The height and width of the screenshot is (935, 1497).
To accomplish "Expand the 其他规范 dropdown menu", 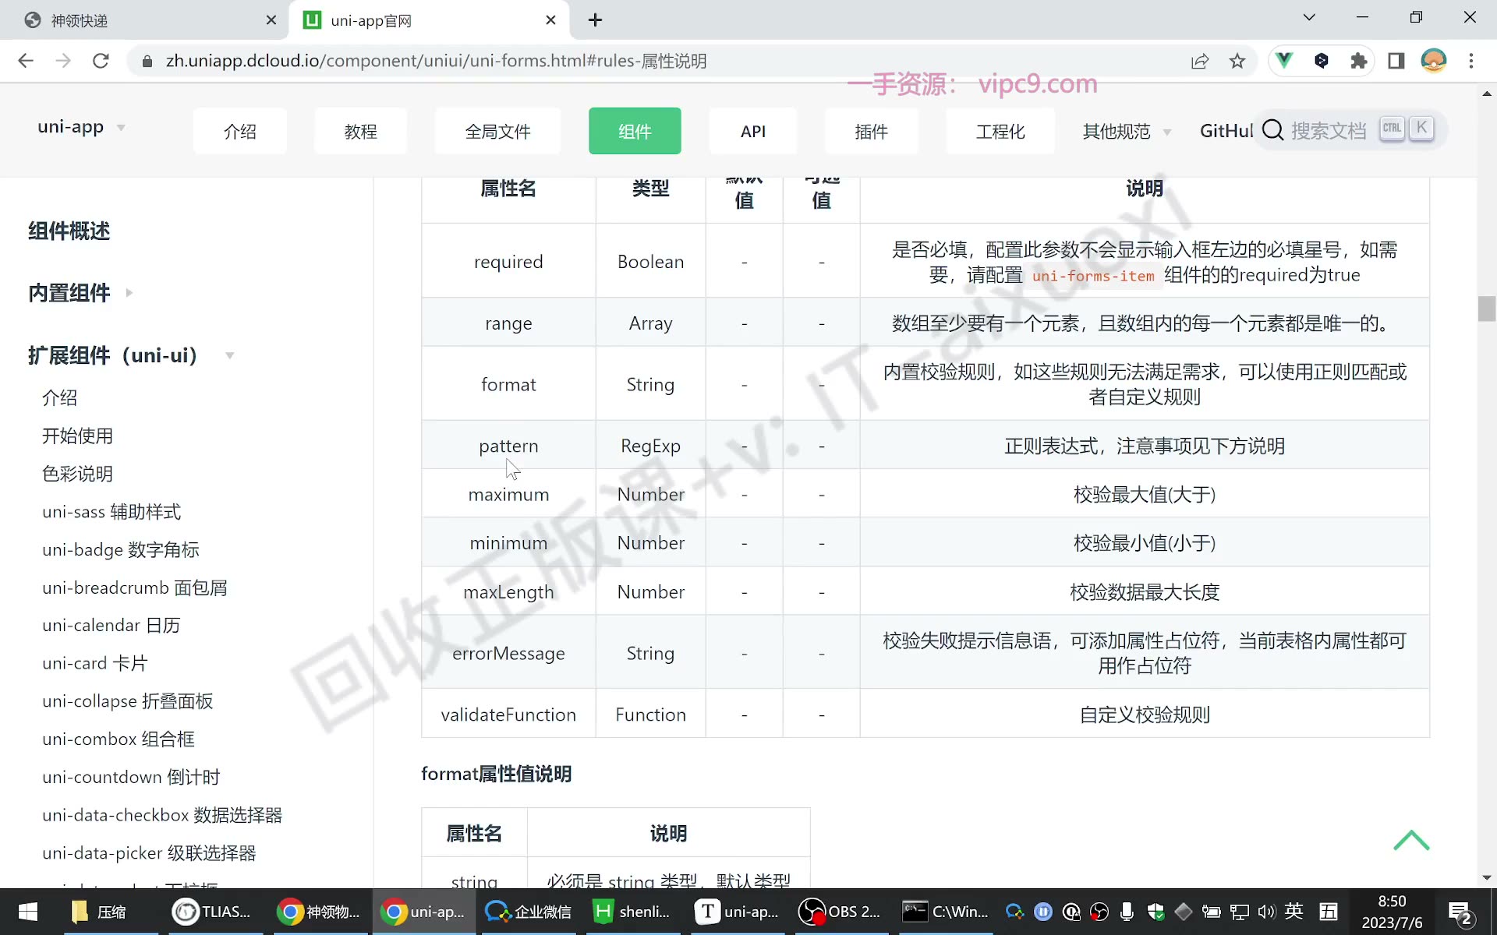I will (x=1127, y=132).
